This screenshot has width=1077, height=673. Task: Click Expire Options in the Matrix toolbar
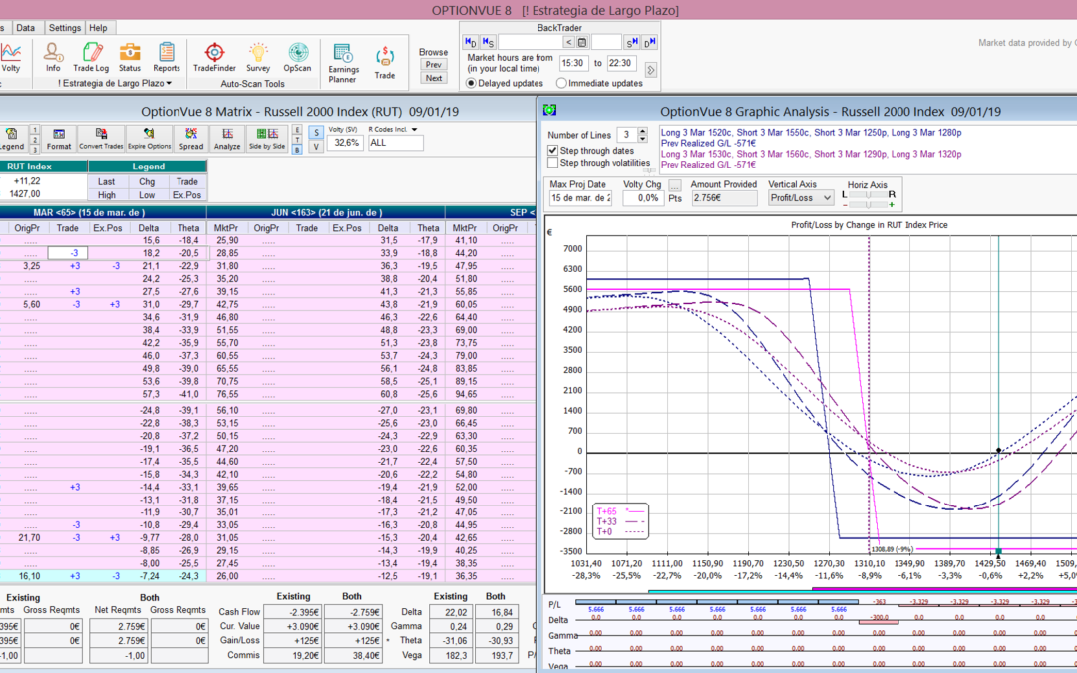click(149, 138)
